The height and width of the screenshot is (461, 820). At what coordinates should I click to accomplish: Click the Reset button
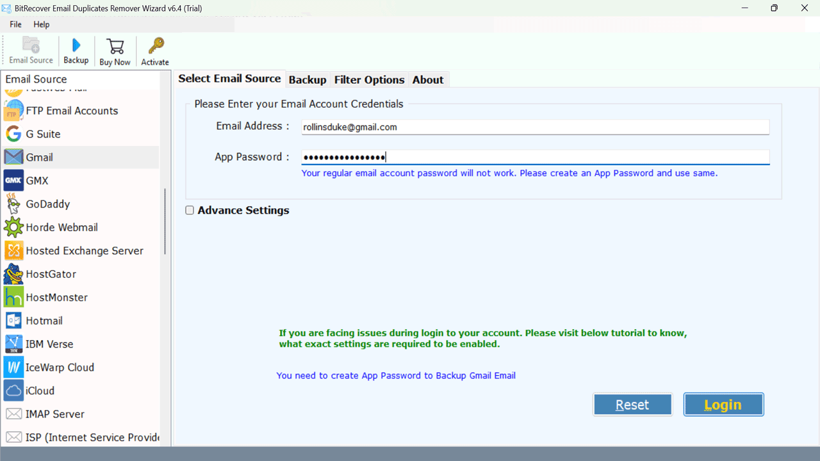click(632, 405)
